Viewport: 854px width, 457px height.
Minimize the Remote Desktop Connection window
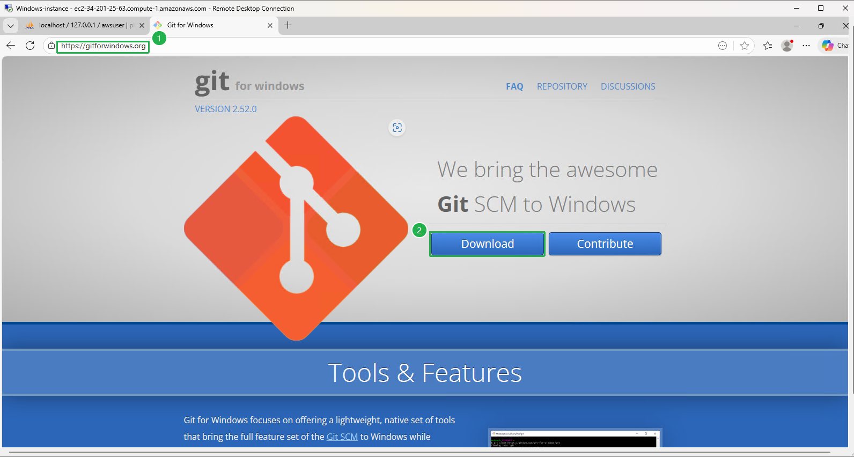(797, 8)
